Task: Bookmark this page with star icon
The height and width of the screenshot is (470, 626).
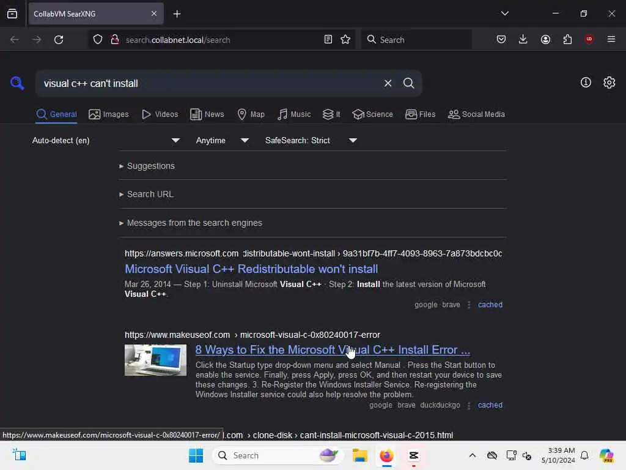Action: tap(345, 40)
